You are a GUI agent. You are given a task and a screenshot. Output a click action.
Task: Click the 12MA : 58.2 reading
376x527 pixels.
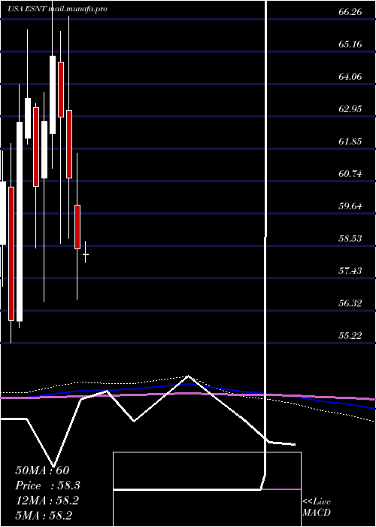point(47,501)
